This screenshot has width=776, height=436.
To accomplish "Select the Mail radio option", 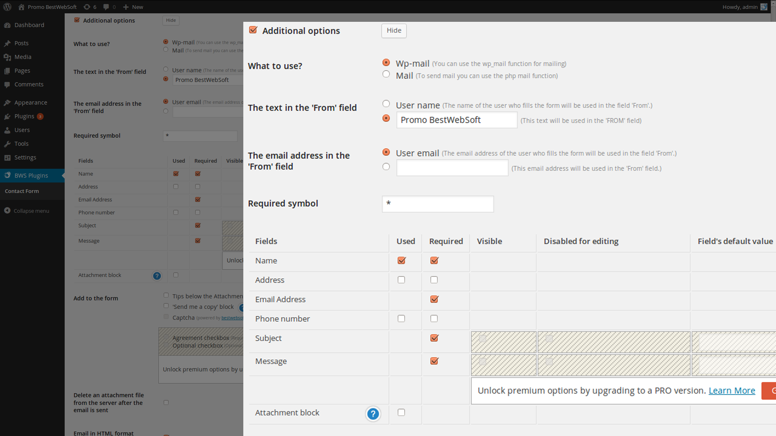I will pyautogui.click(x=386, y=74).
